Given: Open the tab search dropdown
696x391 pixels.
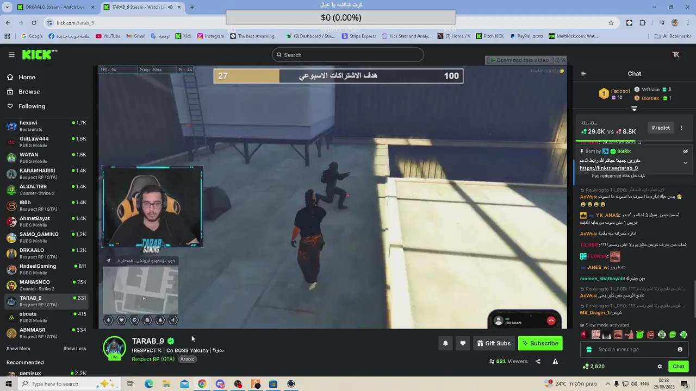Looking at the screenshot, I should [7, 7].
